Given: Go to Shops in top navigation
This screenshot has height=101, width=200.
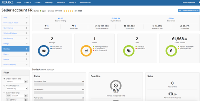Looking at the screenshot, I should (x=19, y=3).
